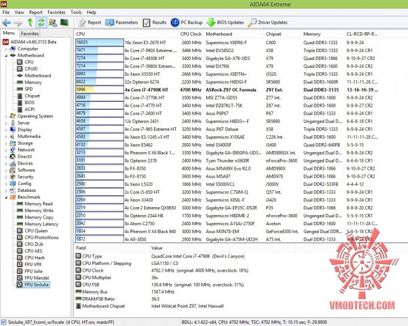Viewport: 408px width, 326px height.
Task: Open the File menu
Action: 6,12
